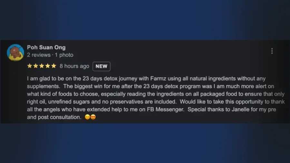Click the fourth gold rating star

click(48, 66)
